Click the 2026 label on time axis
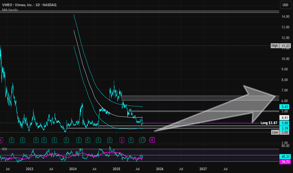Screen dimensions: 293x173 160,169
